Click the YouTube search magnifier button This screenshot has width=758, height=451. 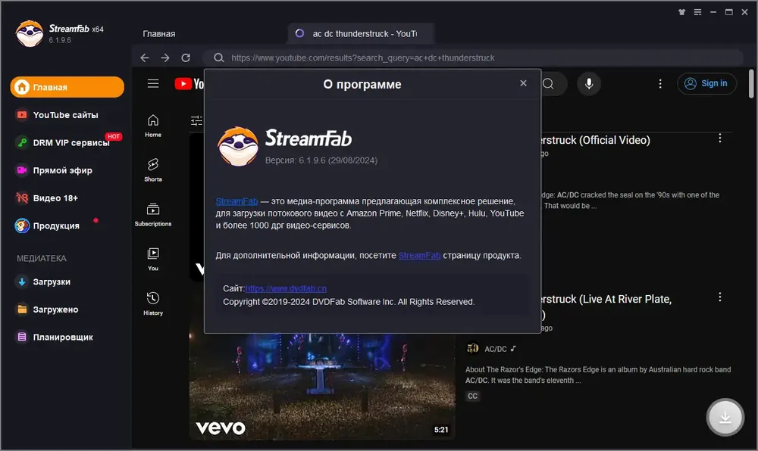pos(548,84)
